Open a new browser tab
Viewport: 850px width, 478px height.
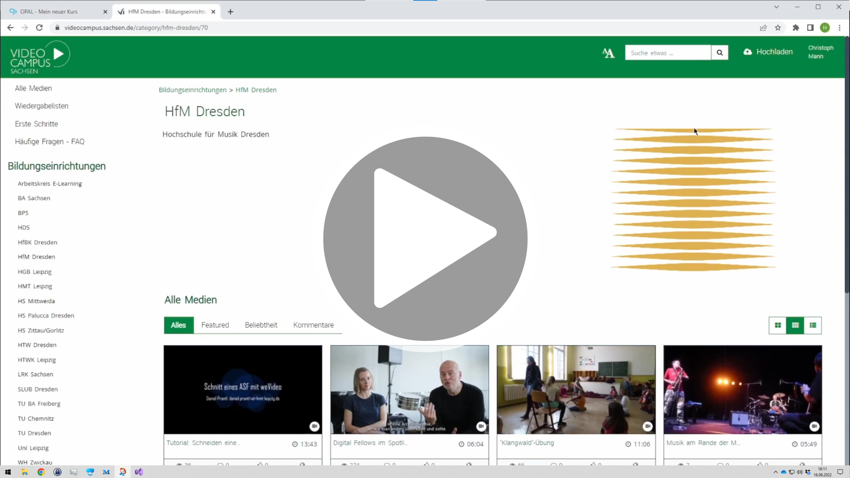click(230, 12)
